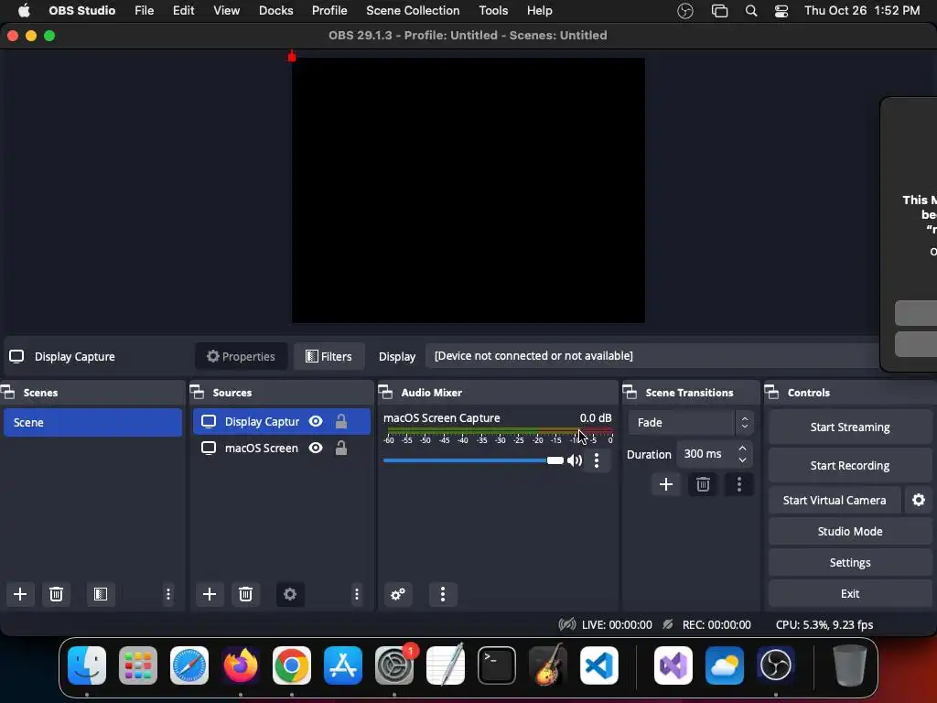
Task: Open source properties gear in Sources panel
Action: [290, 594]
